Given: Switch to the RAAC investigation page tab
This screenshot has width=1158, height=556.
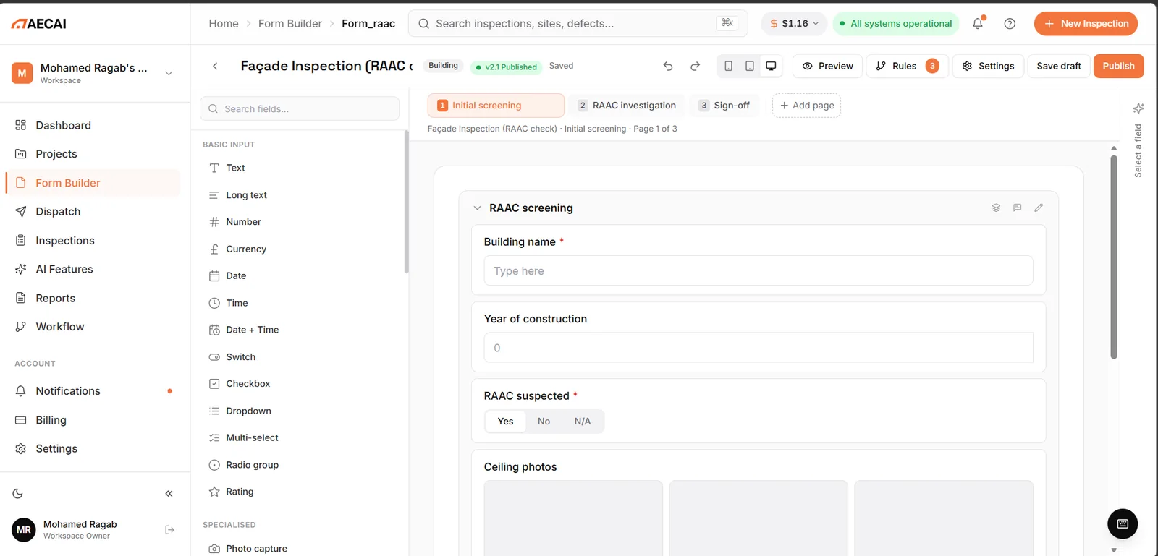Looking at the screenshot, I should tap(627, 106).
